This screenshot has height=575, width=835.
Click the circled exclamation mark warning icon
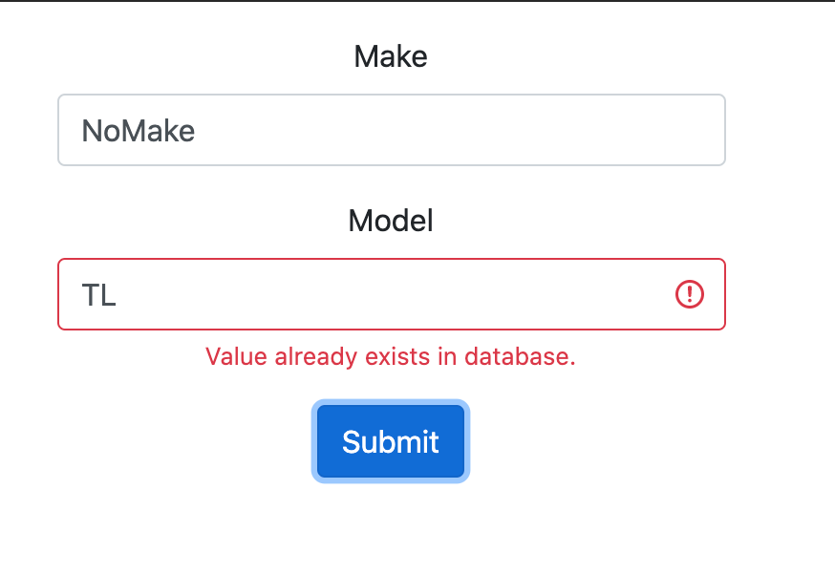click(690, 294)
